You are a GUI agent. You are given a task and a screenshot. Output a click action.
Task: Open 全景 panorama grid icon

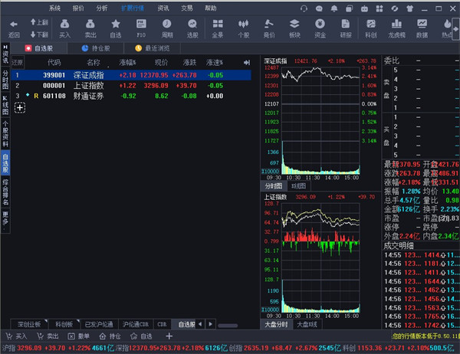(x=218, y=24)
